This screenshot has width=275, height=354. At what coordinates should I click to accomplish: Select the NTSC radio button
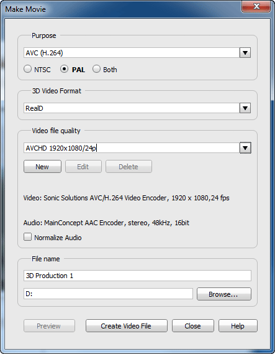pos(27,69)
